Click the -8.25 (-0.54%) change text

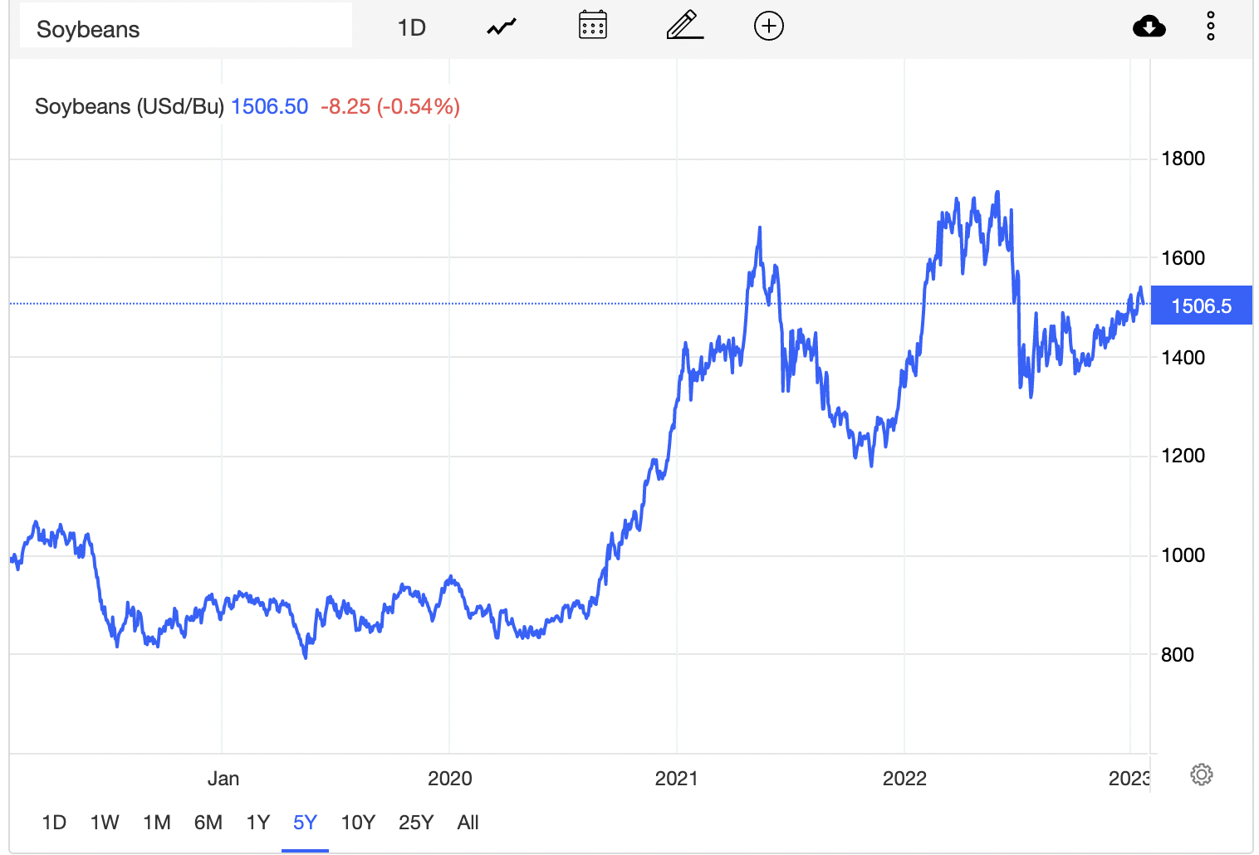click(x=390, y=106)
